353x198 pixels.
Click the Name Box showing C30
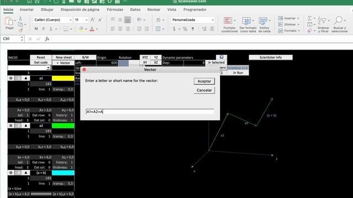(11, 39)
